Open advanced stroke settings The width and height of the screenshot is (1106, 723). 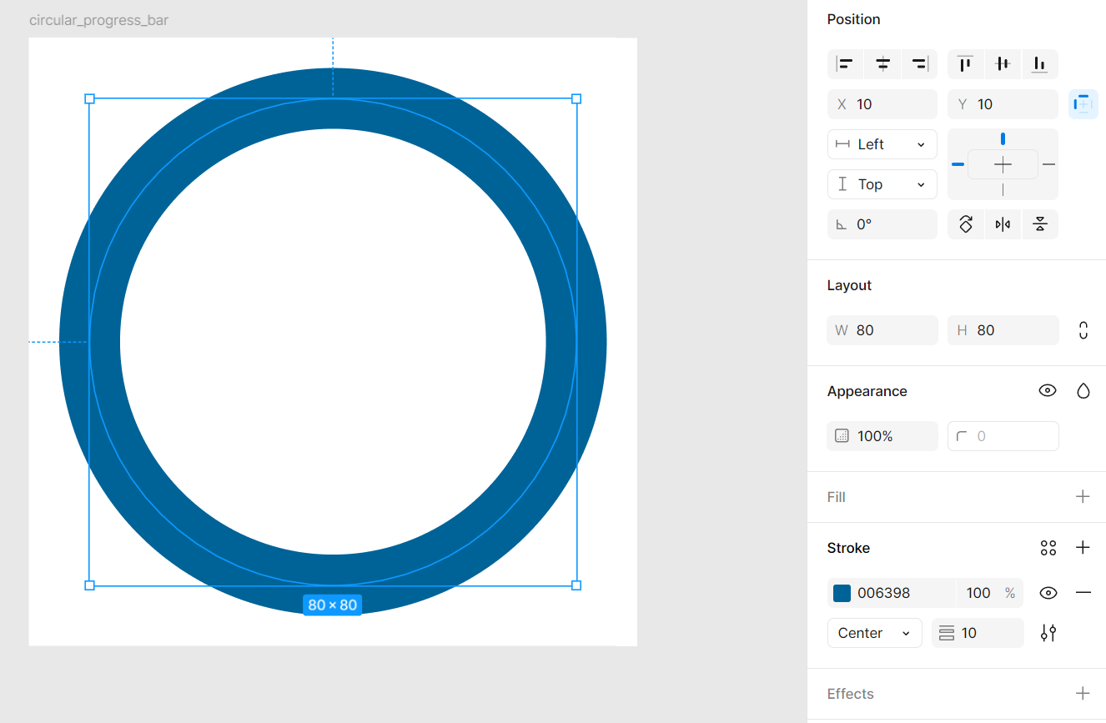point(1048,633)
